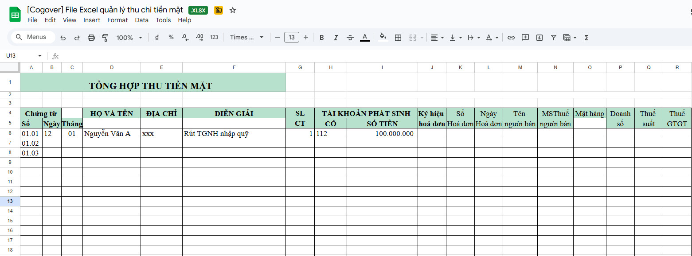Click the Insert link icon
Viewport: 692px width, 256px height.
pyautogui.click(x=511, y=38)
